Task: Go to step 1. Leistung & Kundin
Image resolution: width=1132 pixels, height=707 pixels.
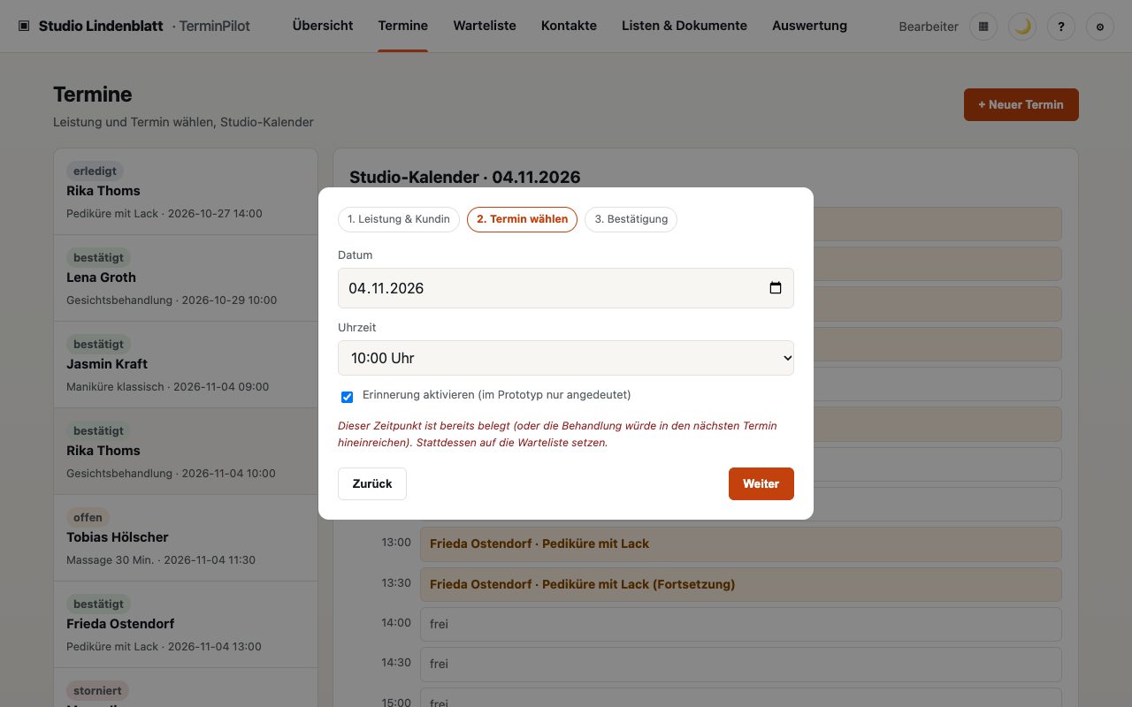Action: pyautogui.click(x=399, y=219)
